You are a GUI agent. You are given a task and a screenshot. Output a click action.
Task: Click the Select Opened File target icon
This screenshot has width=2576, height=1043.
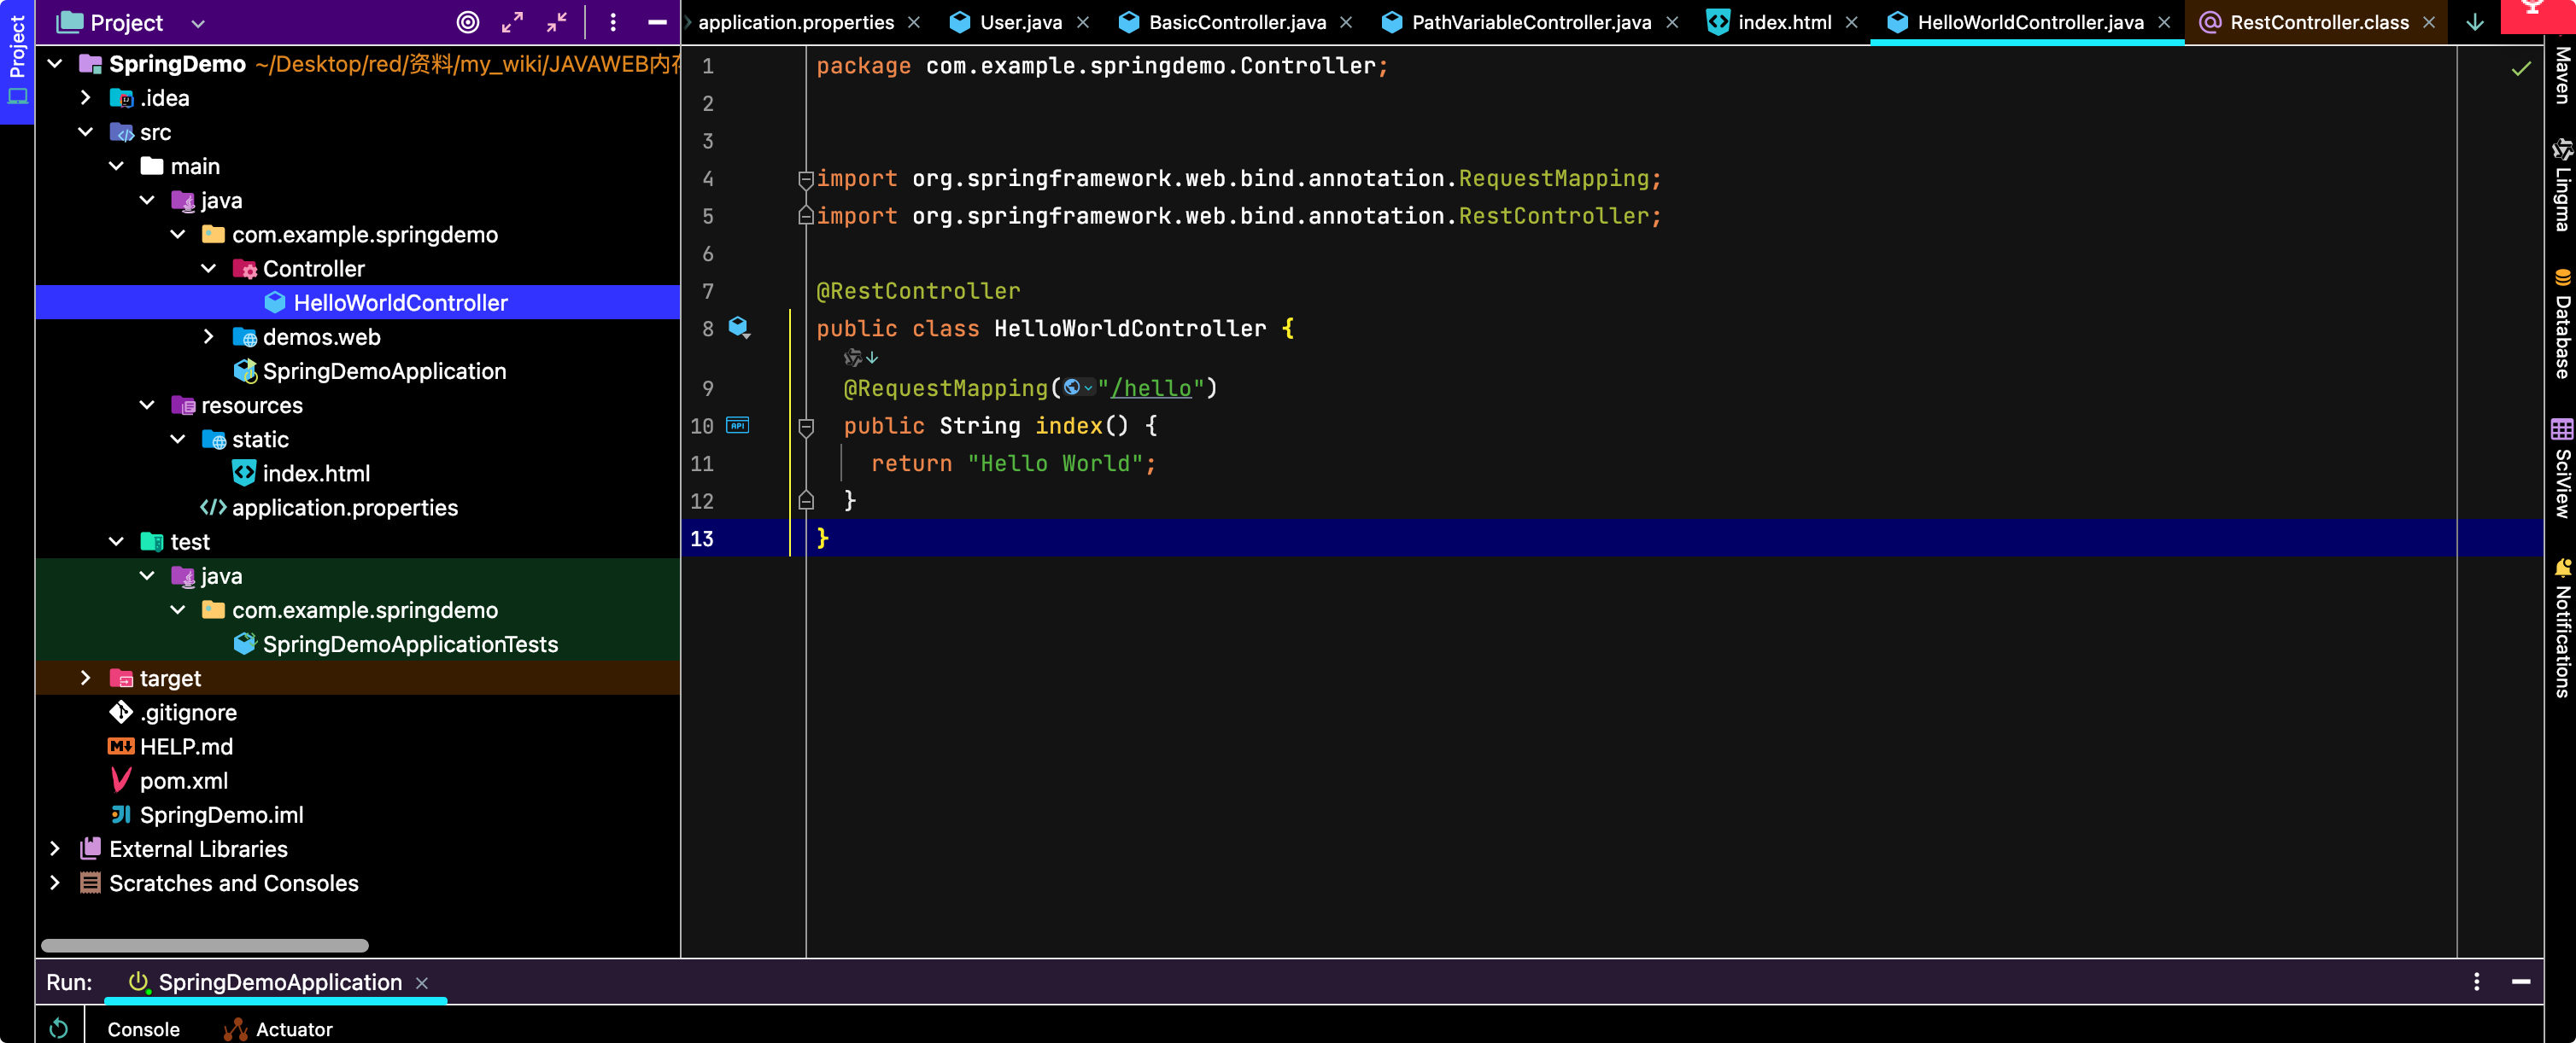(x=467, y=22)
